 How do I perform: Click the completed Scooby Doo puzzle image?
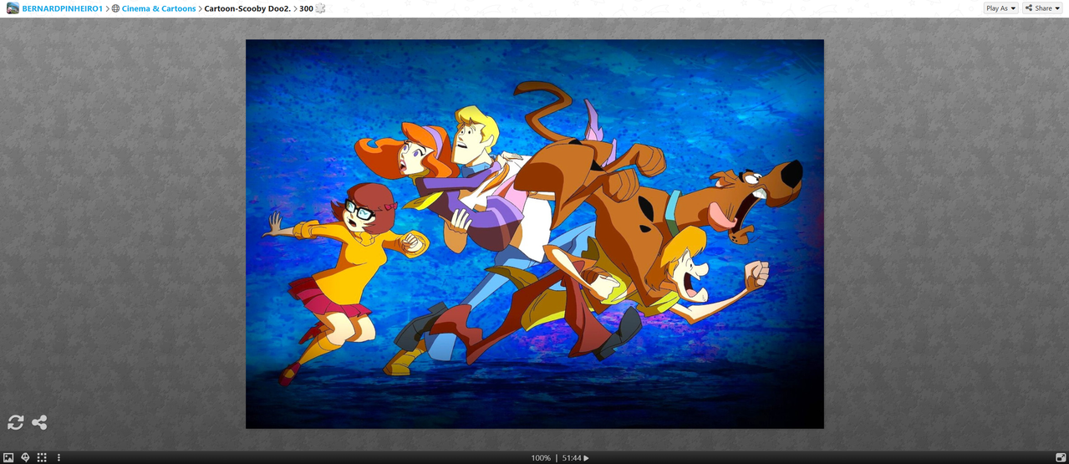pyautogui.click(x=535, y=234)
